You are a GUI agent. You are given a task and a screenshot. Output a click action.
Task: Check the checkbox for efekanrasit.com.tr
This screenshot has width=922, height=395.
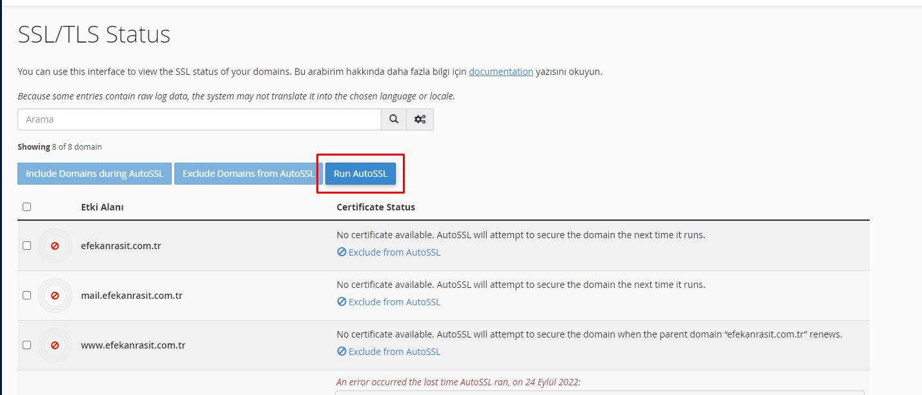pos(26,245)
